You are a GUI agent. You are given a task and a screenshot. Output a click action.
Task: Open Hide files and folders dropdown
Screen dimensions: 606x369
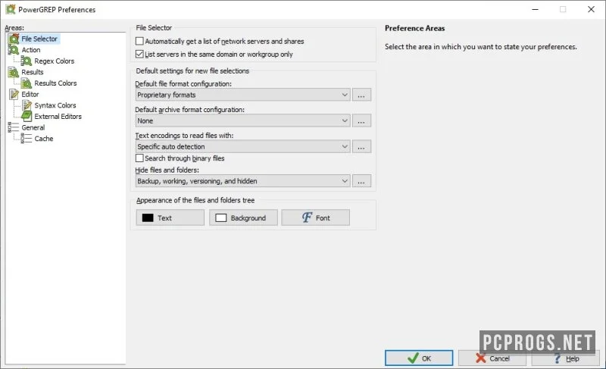click(243, 181)
